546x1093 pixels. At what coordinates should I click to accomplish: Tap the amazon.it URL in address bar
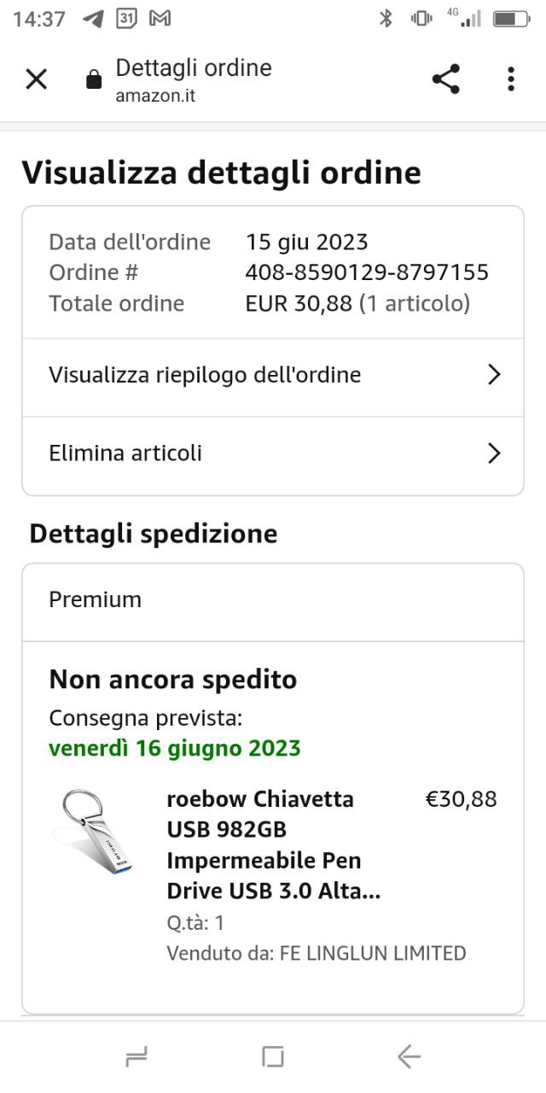155,96
